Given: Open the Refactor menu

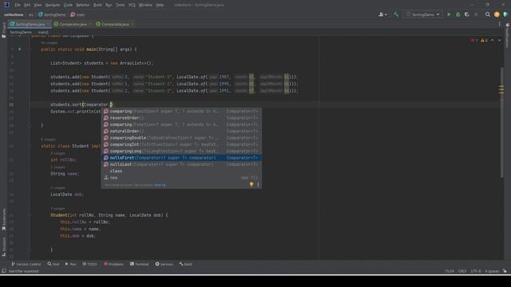Looking at the screenshot, I should coord(83,5).
